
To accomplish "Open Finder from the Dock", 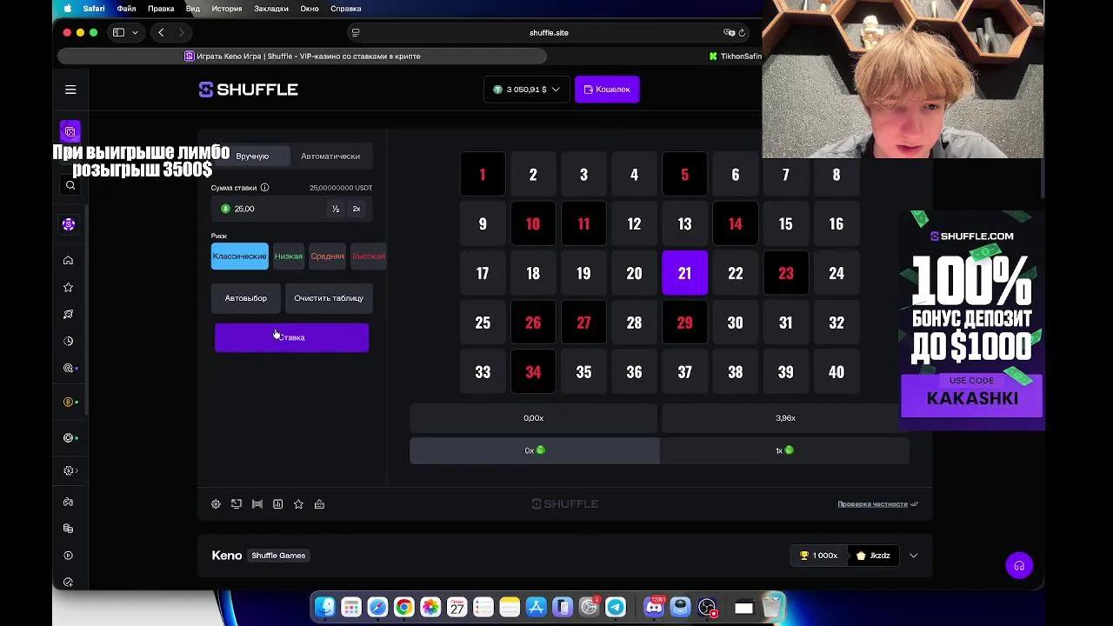I will 324,607.
